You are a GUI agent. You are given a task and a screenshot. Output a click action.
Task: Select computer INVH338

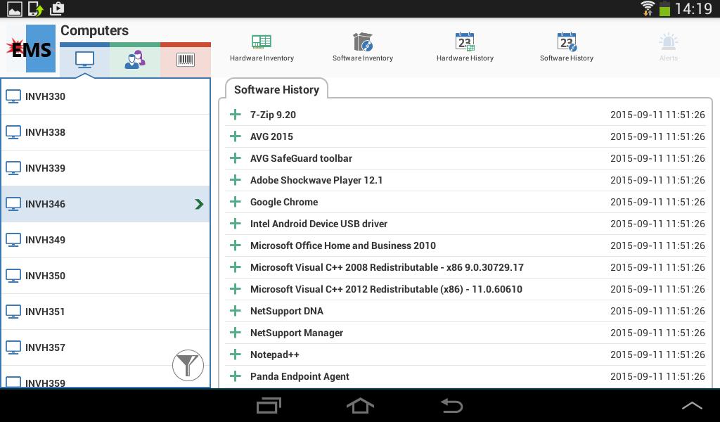click(x=105, y=132)
